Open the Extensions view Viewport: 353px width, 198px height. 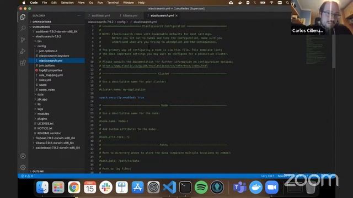[x=23, y=63]
